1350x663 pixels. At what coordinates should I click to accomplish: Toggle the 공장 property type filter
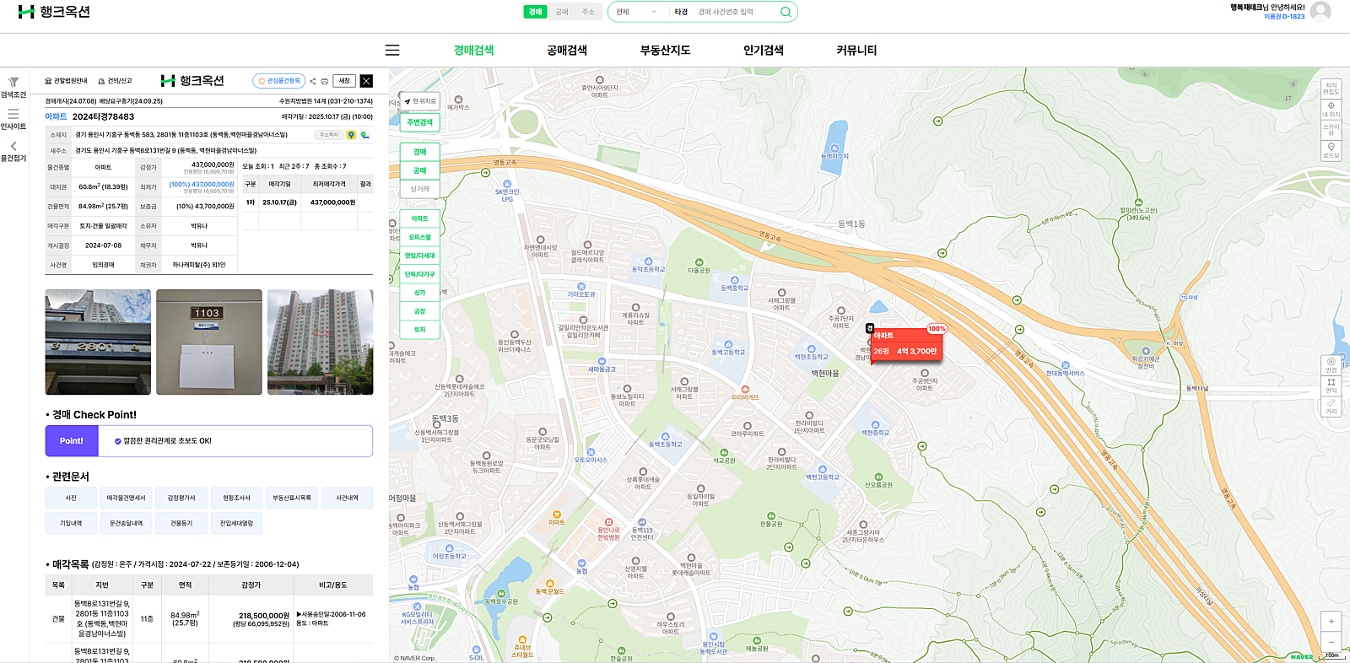click(x=420, y=311)
